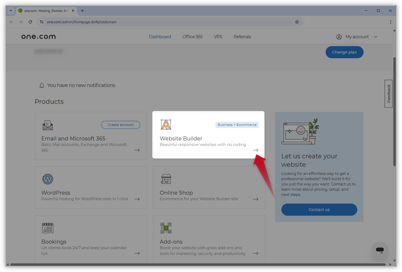Click the Bookings calendar icon

(47, 228)
